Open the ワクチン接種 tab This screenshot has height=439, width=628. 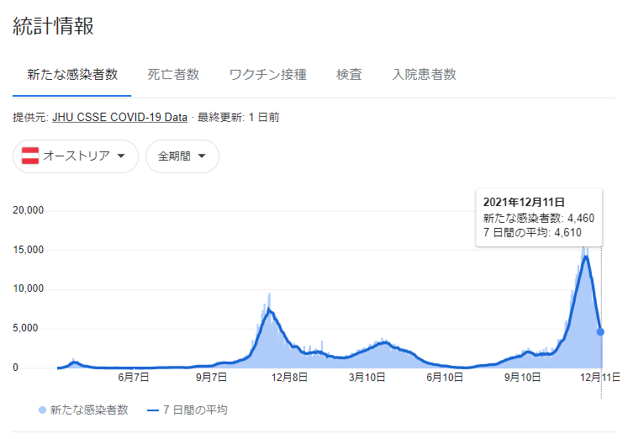click(x=267, y=75)
